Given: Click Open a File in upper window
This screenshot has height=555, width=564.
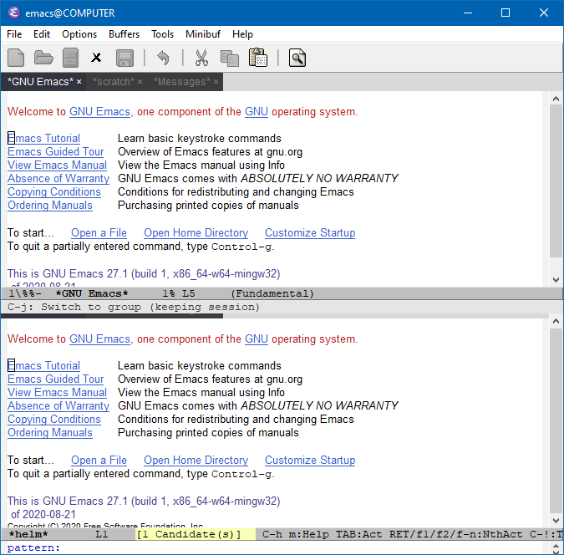Looking at the screenshot, I should 99,233.
